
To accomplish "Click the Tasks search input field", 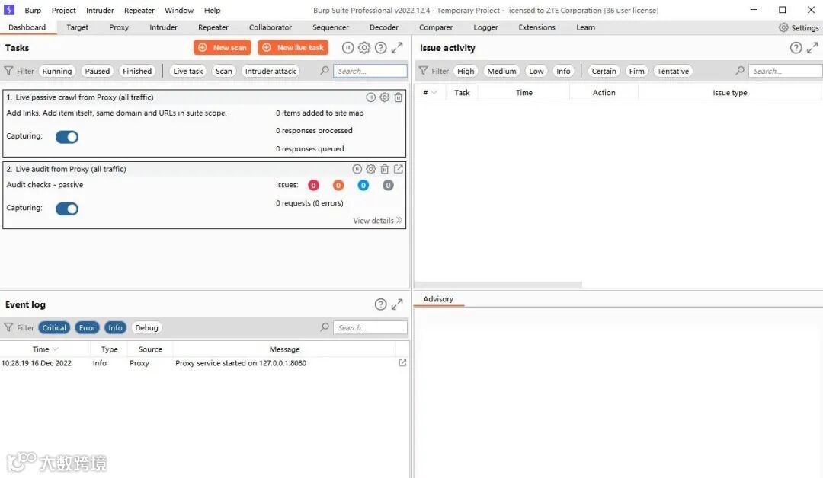I will tap(370, 71).
